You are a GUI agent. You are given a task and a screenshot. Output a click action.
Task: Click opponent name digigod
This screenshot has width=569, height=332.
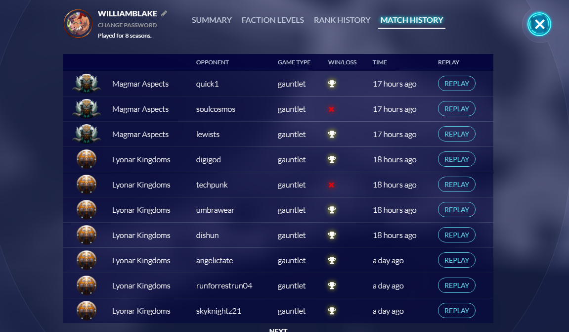208,160
